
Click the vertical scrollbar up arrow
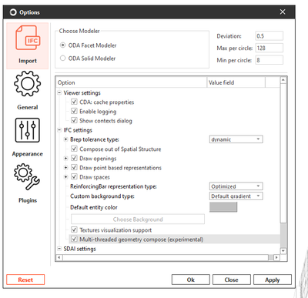(283, 80)
